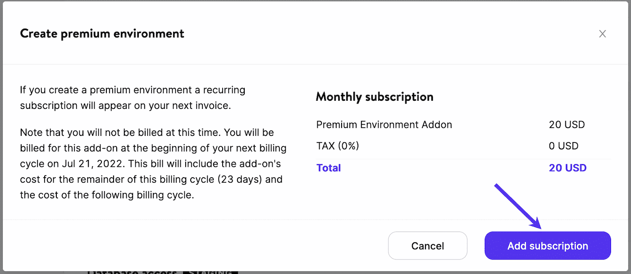Viewport: 631px width, 274px height.
Task: Select the Monthly subscription heading
Action: click(x=375, y=97)
